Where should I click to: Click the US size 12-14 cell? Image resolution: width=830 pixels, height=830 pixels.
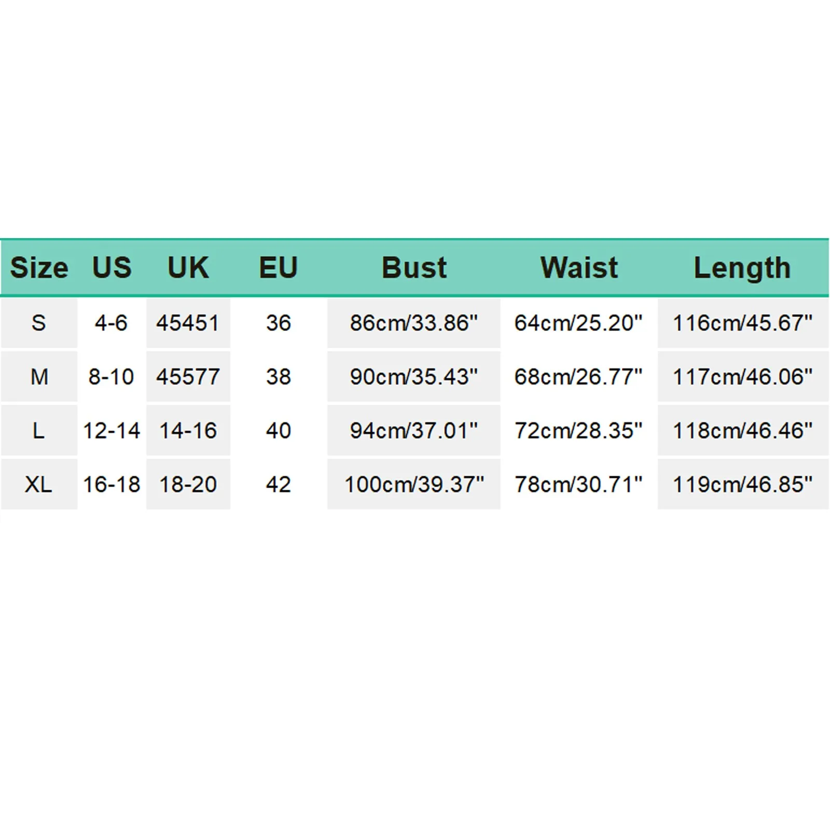pos(112,431)
